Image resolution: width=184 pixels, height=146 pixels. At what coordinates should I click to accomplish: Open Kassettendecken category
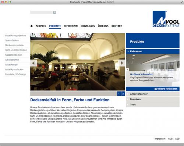coord(14,55)
